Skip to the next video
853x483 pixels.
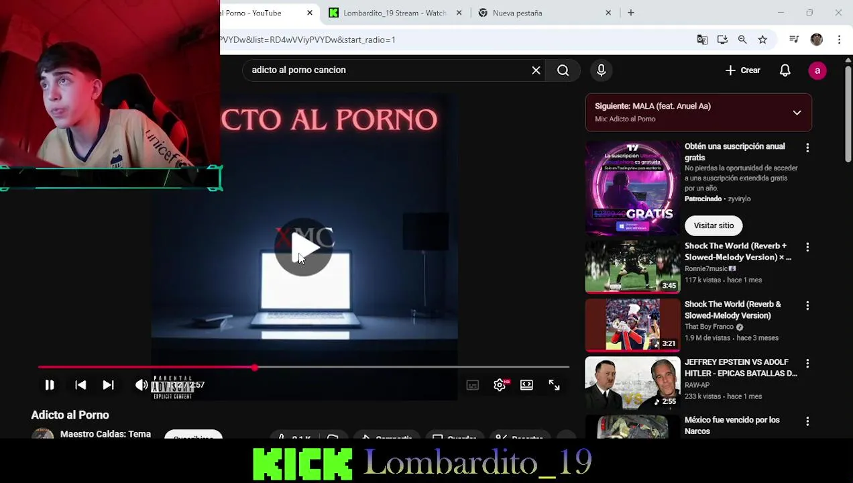tap(108, 385)
